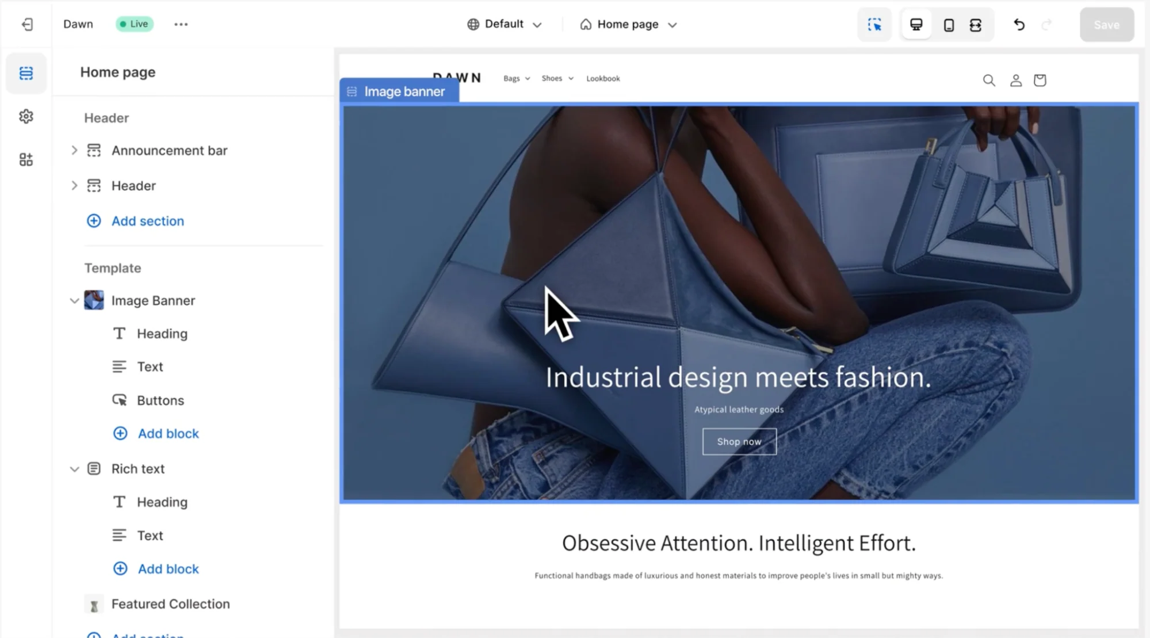The height and width of the screenshot is (638, 1150).
Task: Open the theme Sections panel
Action: click(x=26, y=73)
